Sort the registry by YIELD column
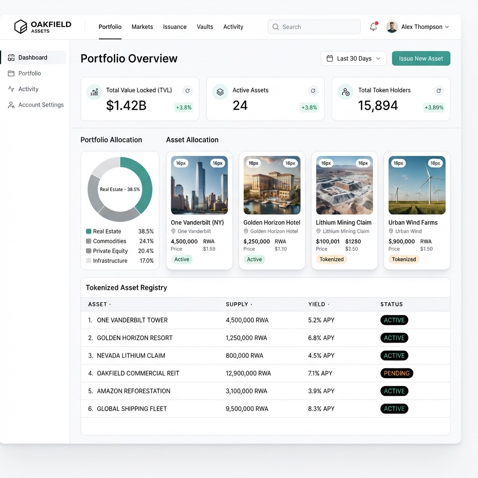The height and width of the screenshot is (478, 478). click(x=318, y=304)
